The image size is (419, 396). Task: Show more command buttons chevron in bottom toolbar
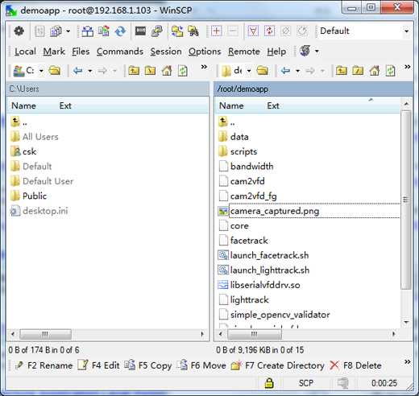(x=408, y=362)
